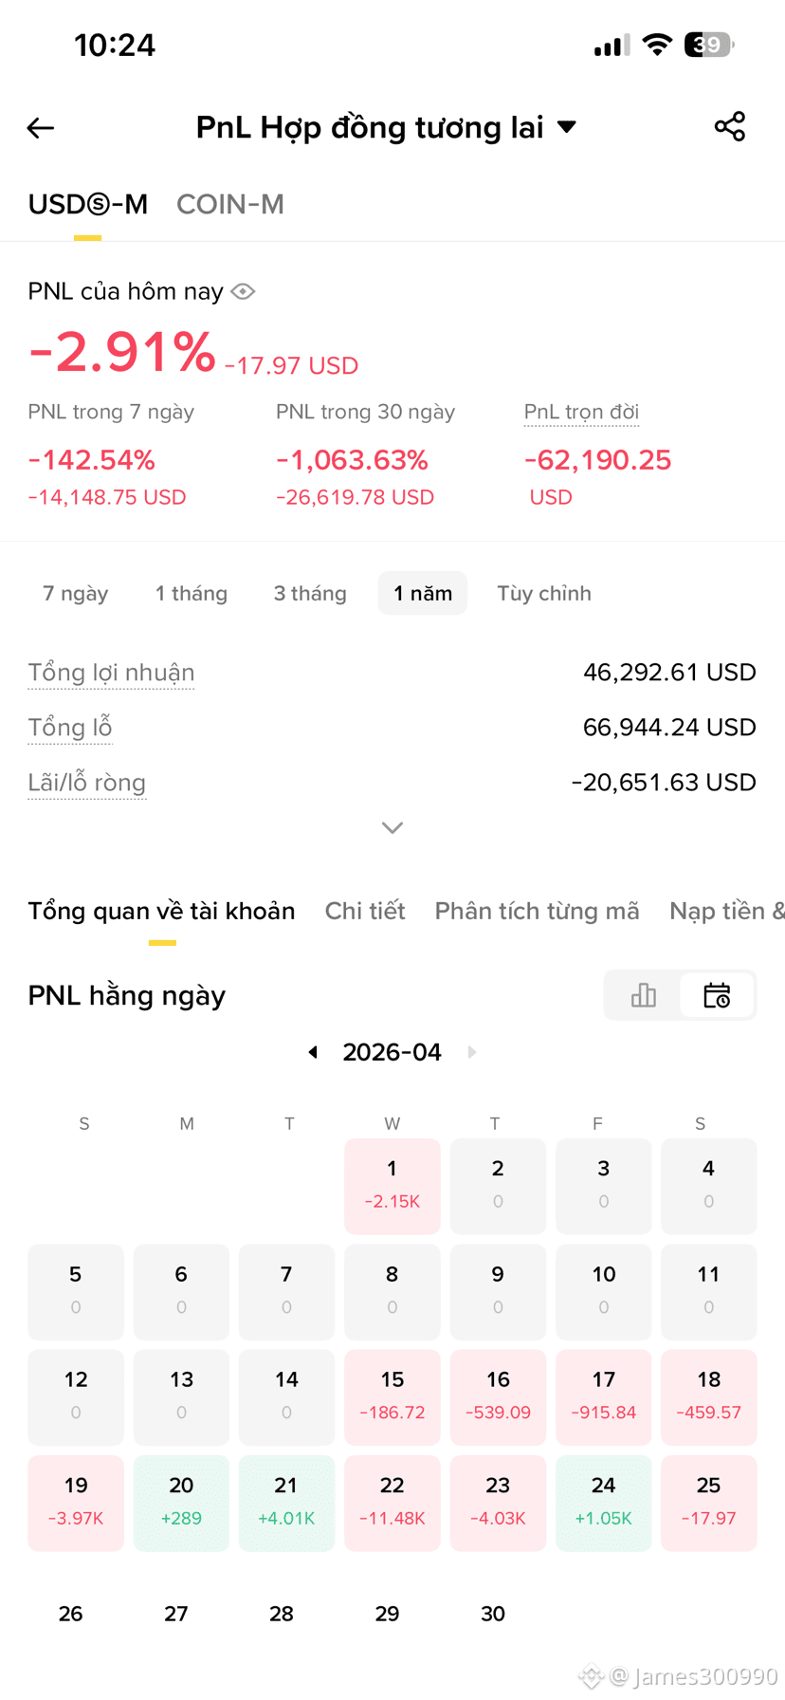This screenshot has height=1700, width=785.
Task: Open April 21 daily PNL cell
Action: click(x=286, y=1503)
